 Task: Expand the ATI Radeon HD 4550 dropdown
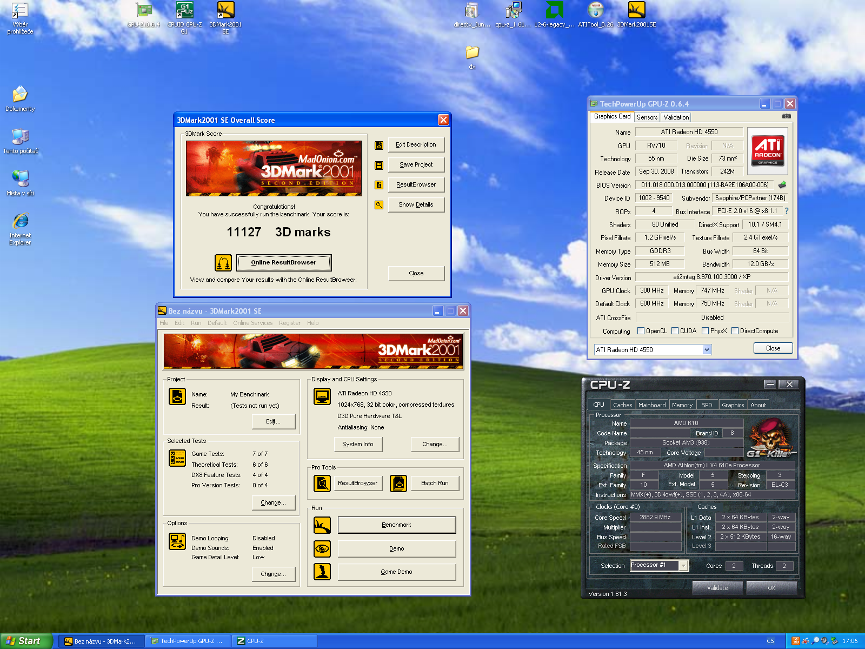[707, 350]
